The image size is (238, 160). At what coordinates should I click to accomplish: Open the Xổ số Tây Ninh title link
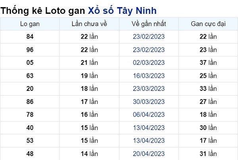coord(122,11)
